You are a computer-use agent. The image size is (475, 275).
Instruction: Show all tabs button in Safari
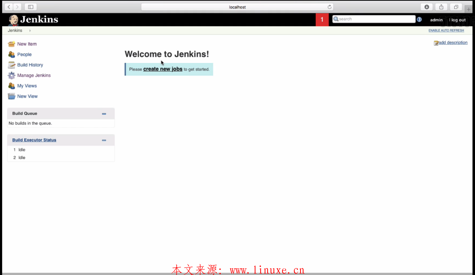(x=456, y=7)
